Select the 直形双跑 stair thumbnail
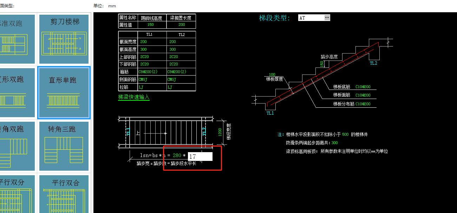Screen dimensions: 457x213 click(18, 93)
